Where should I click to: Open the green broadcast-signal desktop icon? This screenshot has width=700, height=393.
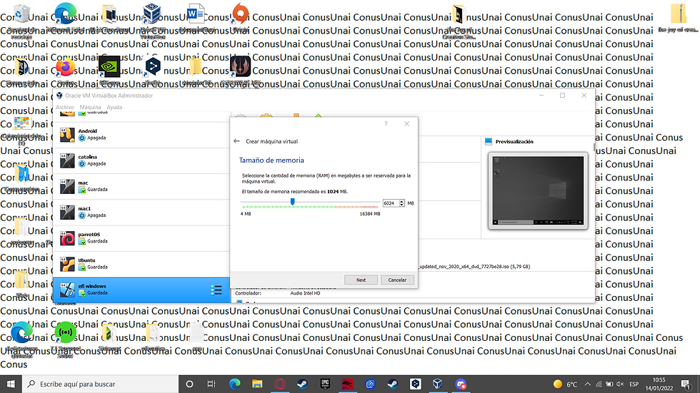[x=65, y=340]
